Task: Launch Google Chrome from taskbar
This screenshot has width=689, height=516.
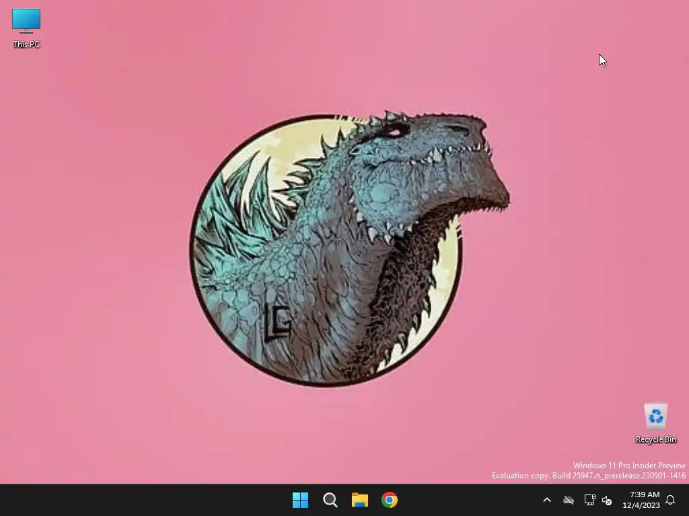Action: pyautogui.click(x=390, y=500)
